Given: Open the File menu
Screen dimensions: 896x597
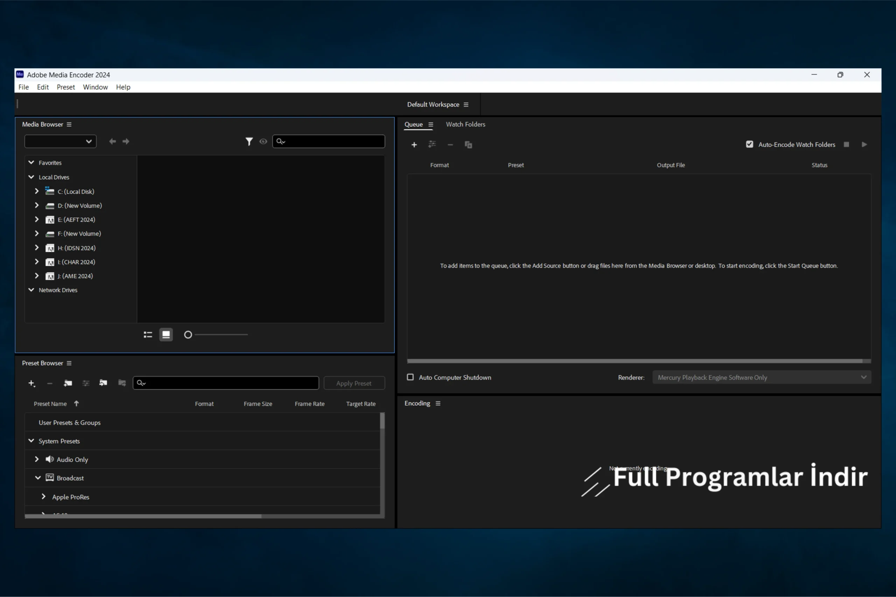Looking at the screenshot, I should (23, 87).
